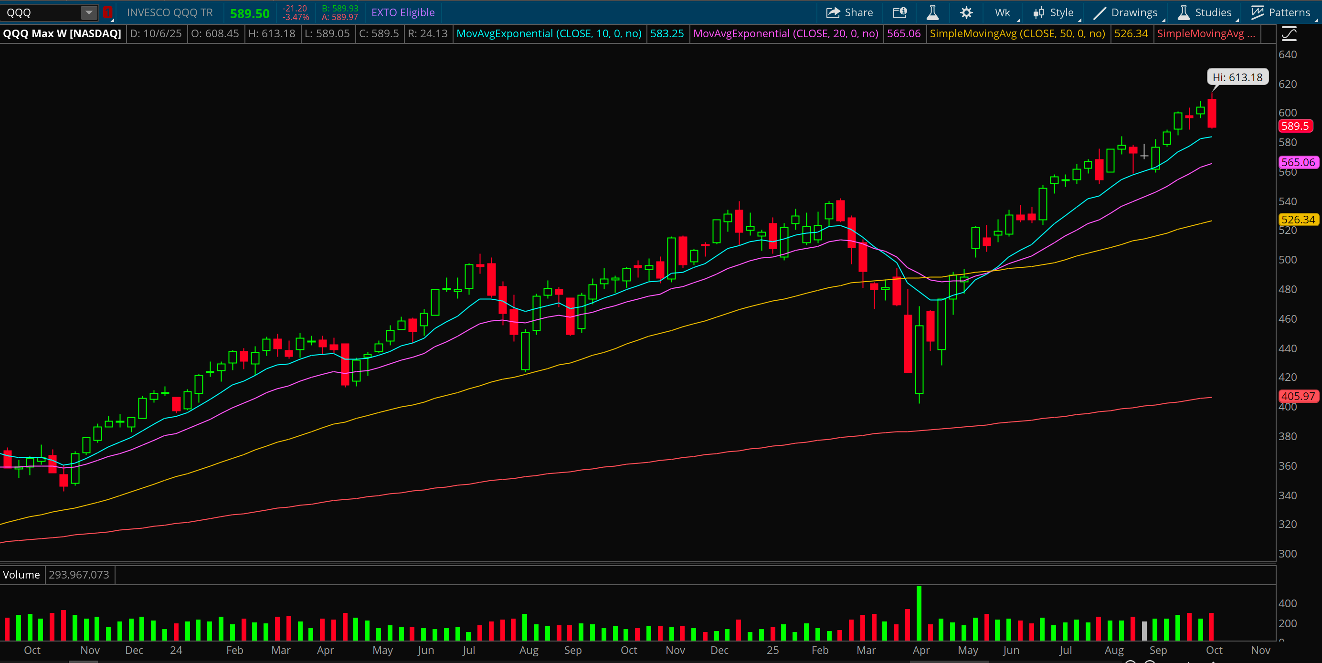Open the Studies menu
The width and height of the screenshot is (1322, 663).
pyautogui.click(x=1205, y=12)
